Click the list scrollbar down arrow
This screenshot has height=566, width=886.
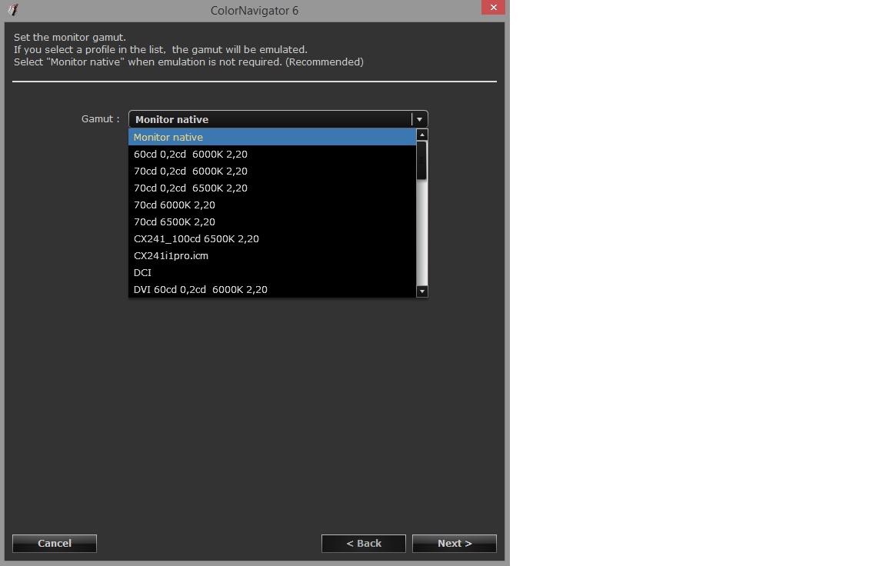tap(421, 291)
